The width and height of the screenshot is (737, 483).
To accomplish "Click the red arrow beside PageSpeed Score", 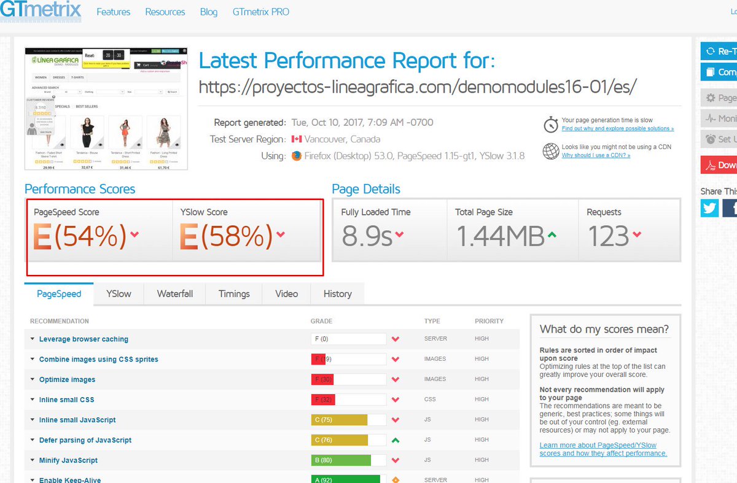I will [135, 234].
